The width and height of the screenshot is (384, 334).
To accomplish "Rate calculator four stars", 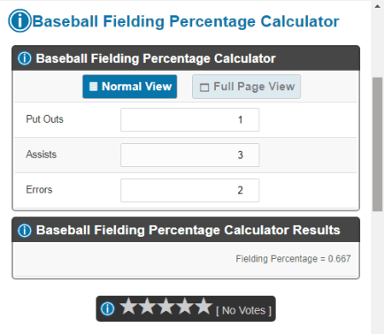I will pyautogui.click(x=185, y=306).
